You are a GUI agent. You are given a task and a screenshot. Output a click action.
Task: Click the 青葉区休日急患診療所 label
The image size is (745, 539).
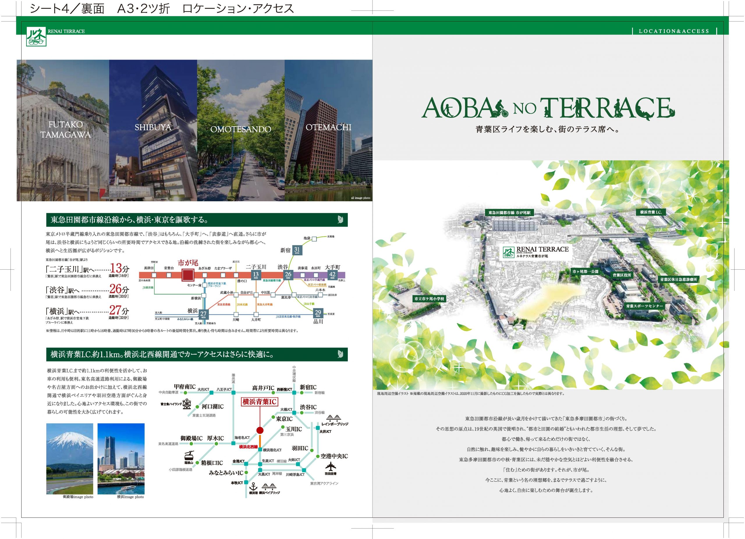tap(679, 280)
